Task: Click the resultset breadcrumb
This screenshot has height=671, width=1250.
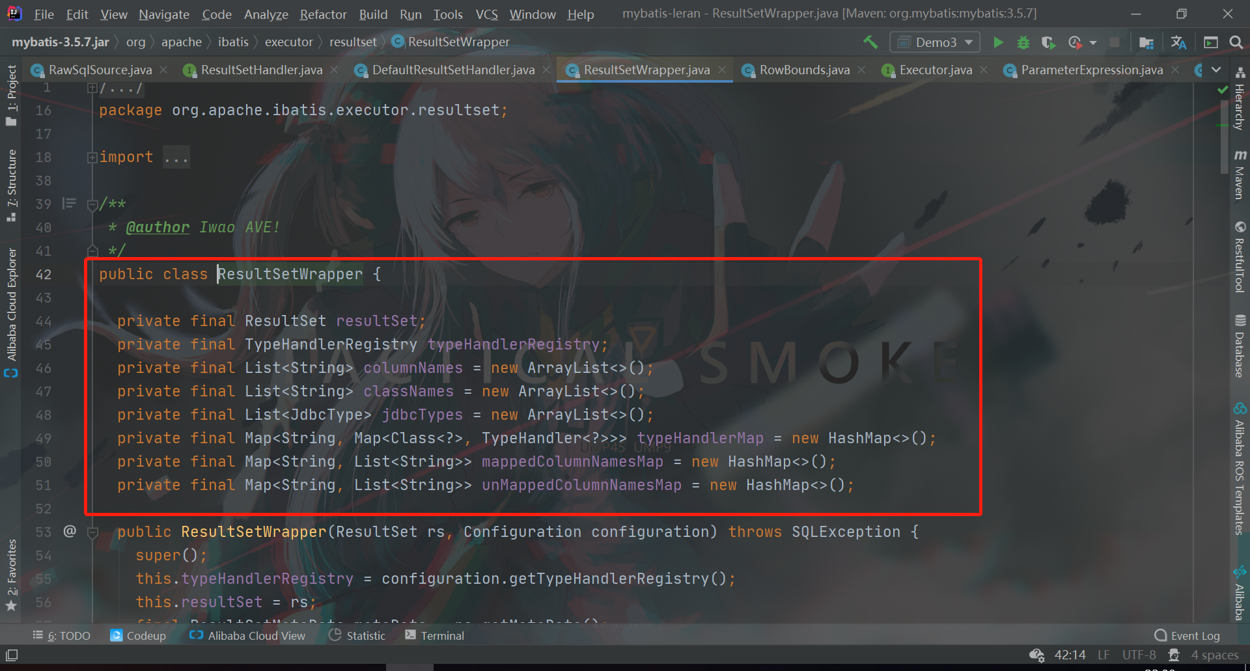Action: click(353, 42)
